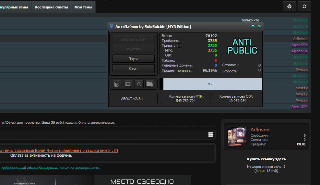Click the Осталось label
Screen dimensions: 320x185
[230, 65]
